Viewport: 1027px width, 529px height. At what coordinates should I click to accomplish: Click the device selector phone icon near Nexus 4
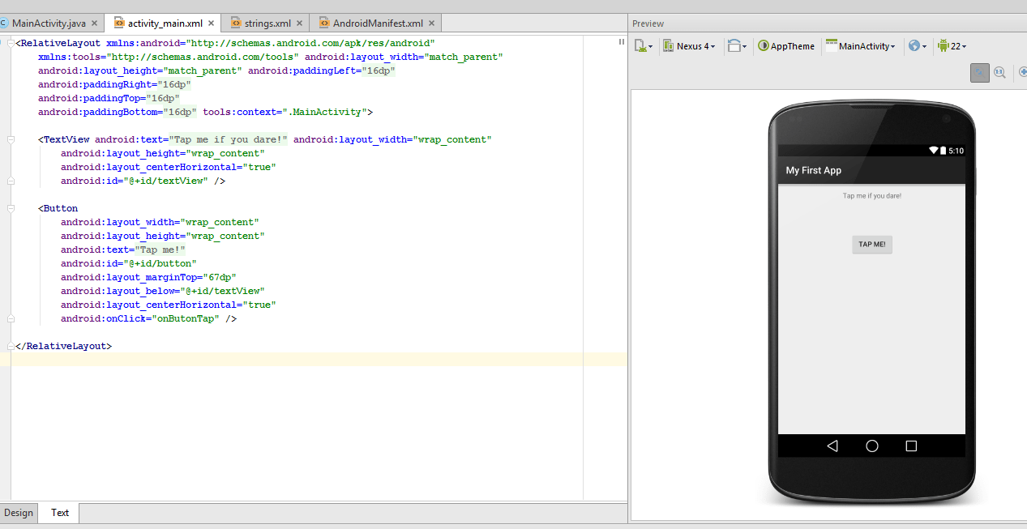(x=668, y=45)
